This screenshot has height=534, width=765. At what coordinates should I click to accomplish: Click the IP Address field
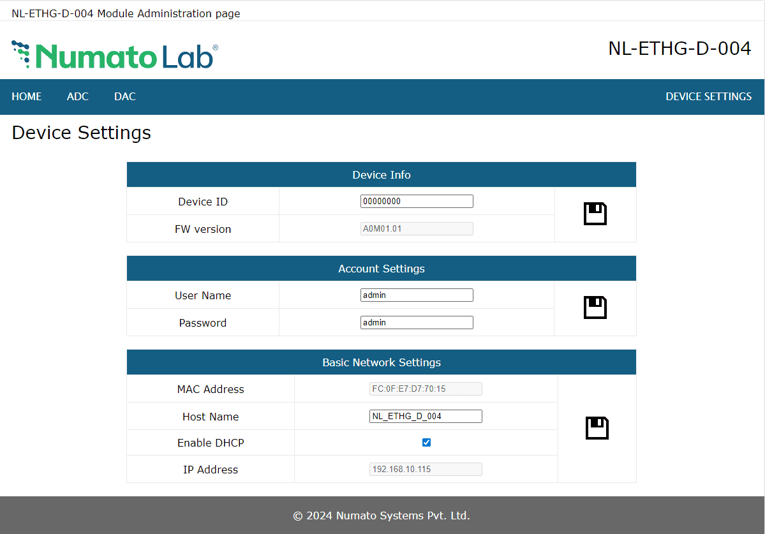tap(426, 469)
